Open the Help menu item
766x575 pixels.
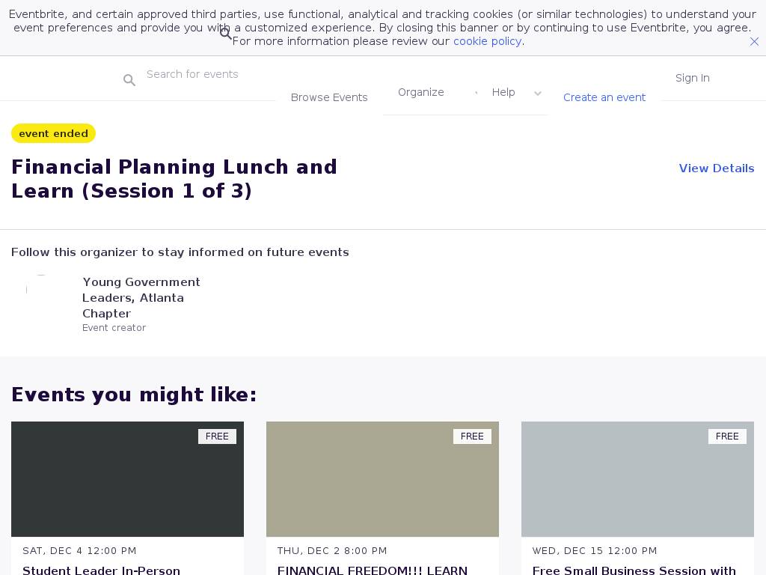coord(503,92)
